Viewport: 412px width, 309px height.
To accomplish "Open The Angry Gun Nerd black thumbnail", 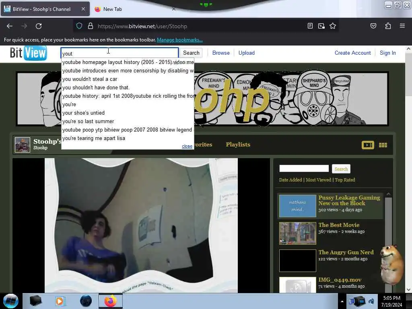I will click(297, 261).
